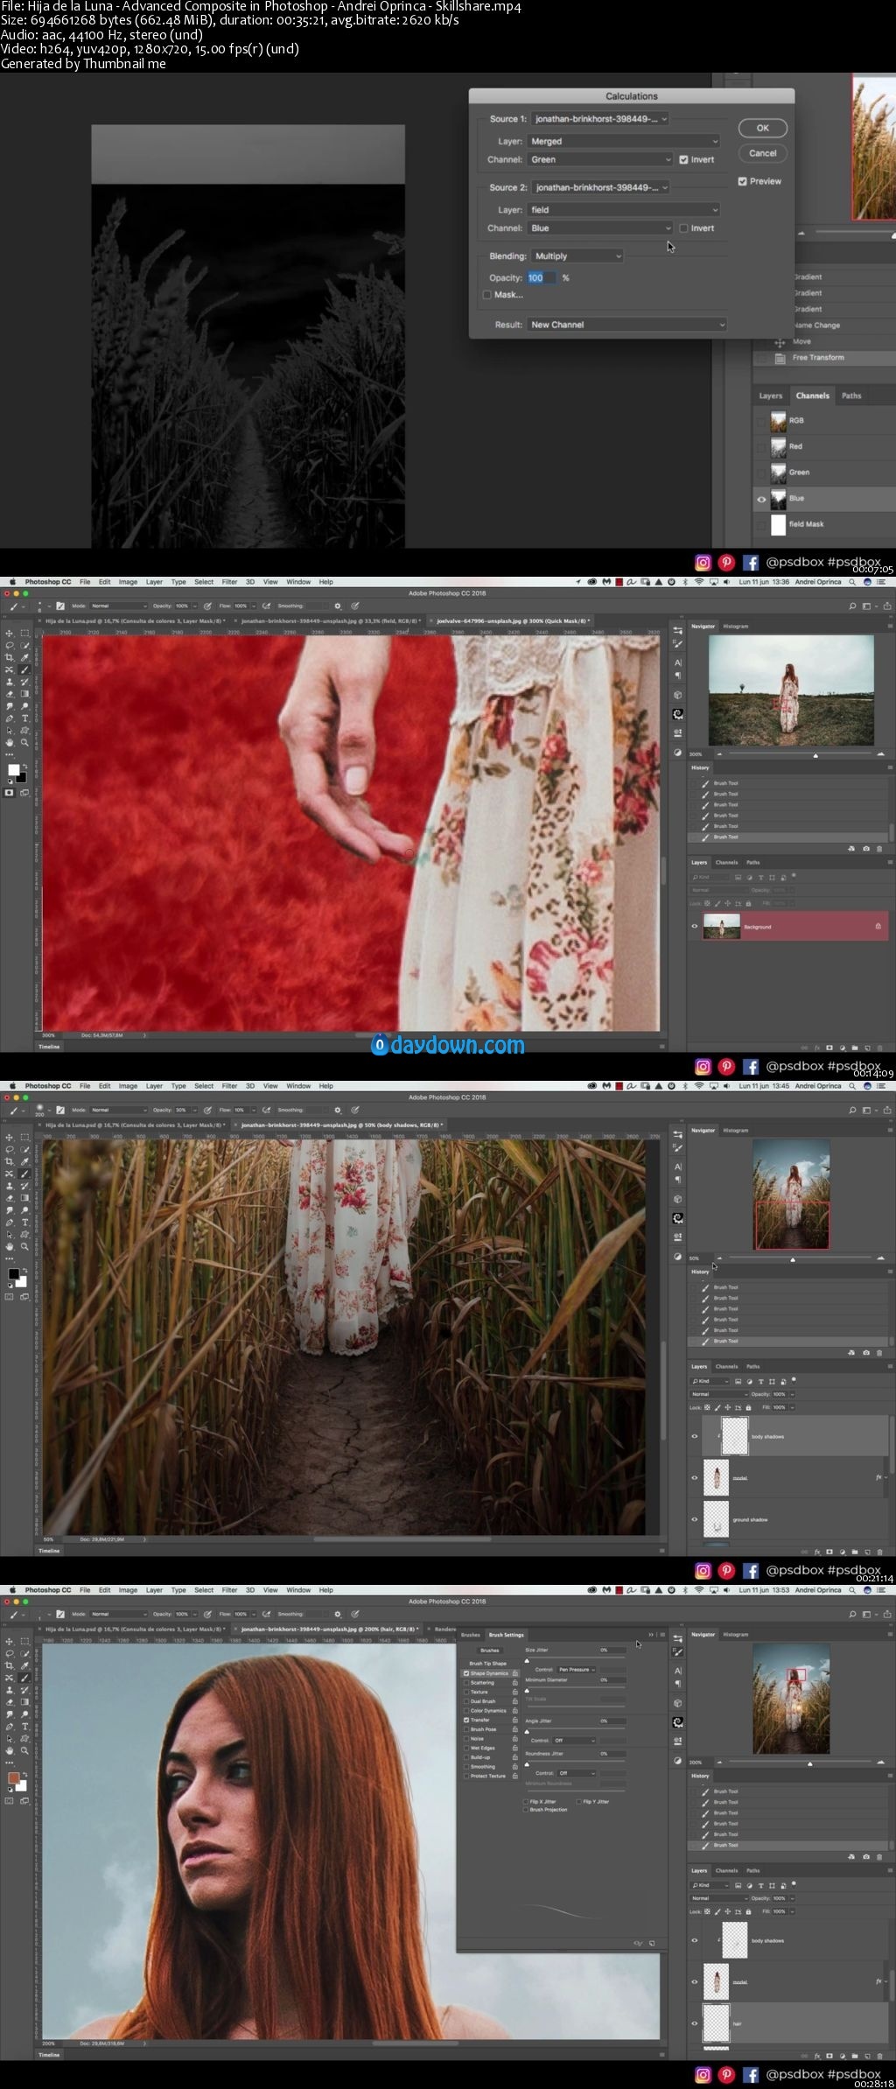896x2089 pixels.
Task: Click the Brushes button in Brush Settings
Action: (x=490, y=1651)
